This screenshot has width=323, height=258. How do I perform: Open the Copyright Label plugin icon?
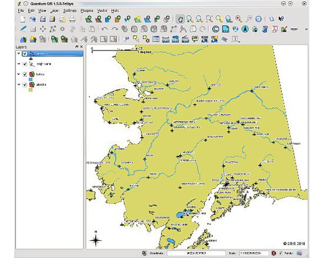tap(216, 29)
